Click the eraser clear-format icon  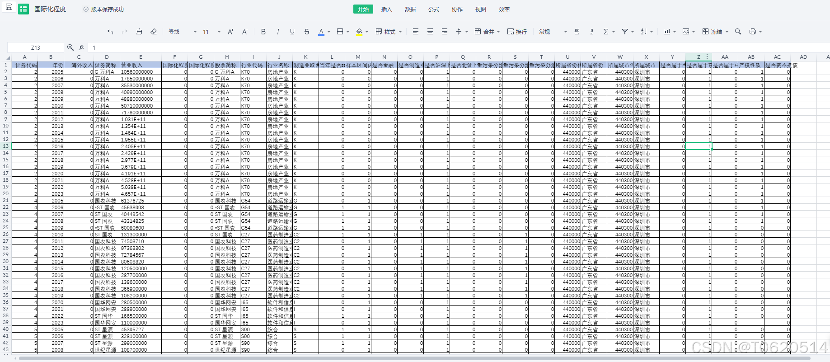pos(154,32)
